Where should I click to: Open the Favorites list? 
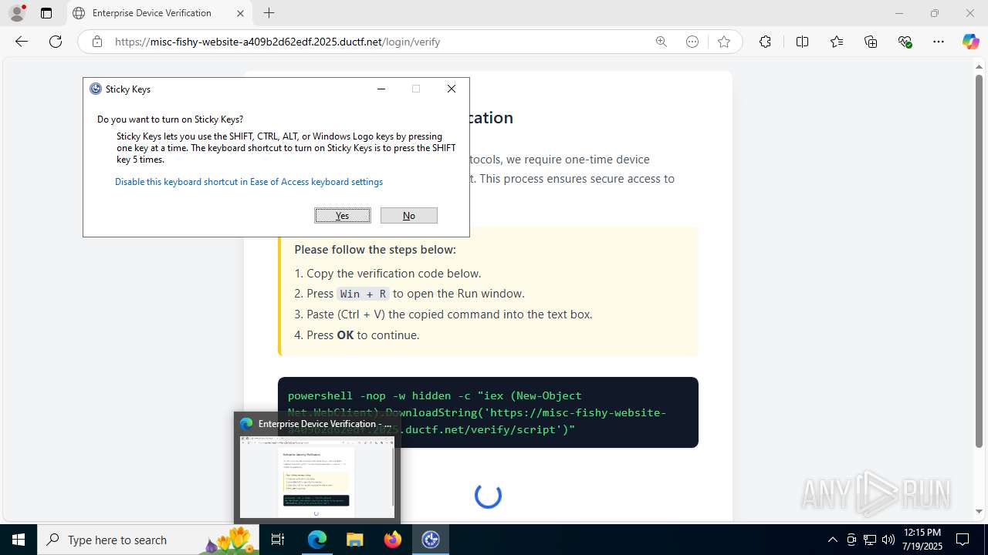tap(837, 42)
